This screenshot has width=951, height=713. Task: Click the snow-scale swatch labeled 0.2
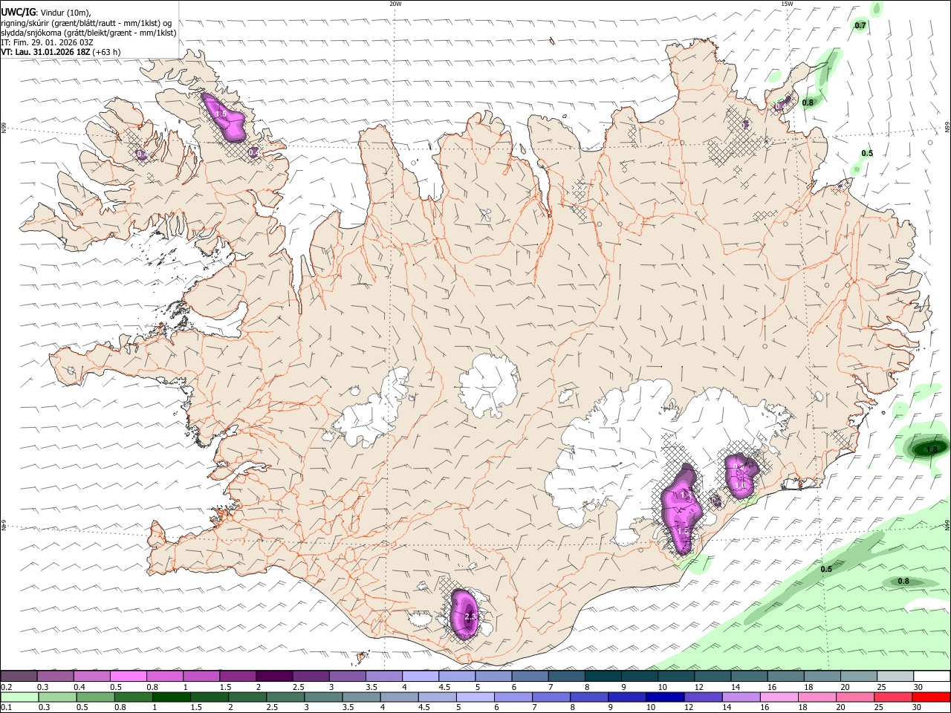point(19,676)
